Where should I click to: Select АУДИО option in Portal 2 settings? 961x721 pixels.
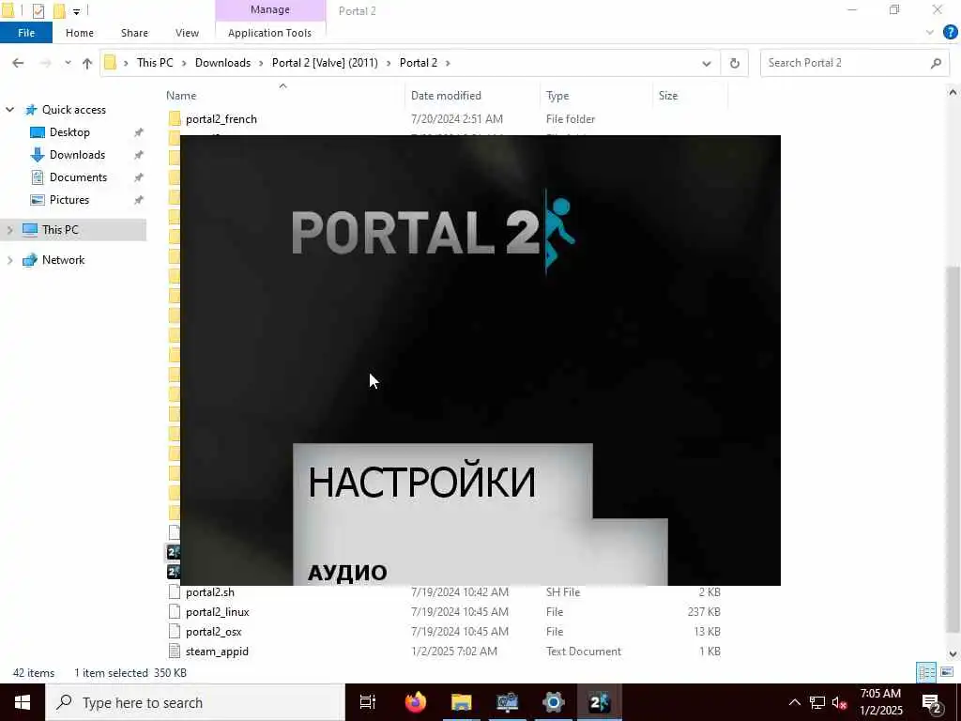[347, 573]
